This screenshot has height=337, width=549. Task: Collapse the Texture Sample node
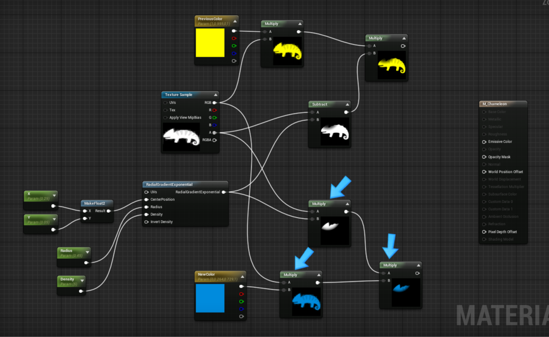tap(216, 95)
